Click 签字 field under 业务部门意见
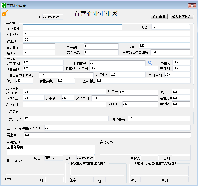 (x=23, y=180)
